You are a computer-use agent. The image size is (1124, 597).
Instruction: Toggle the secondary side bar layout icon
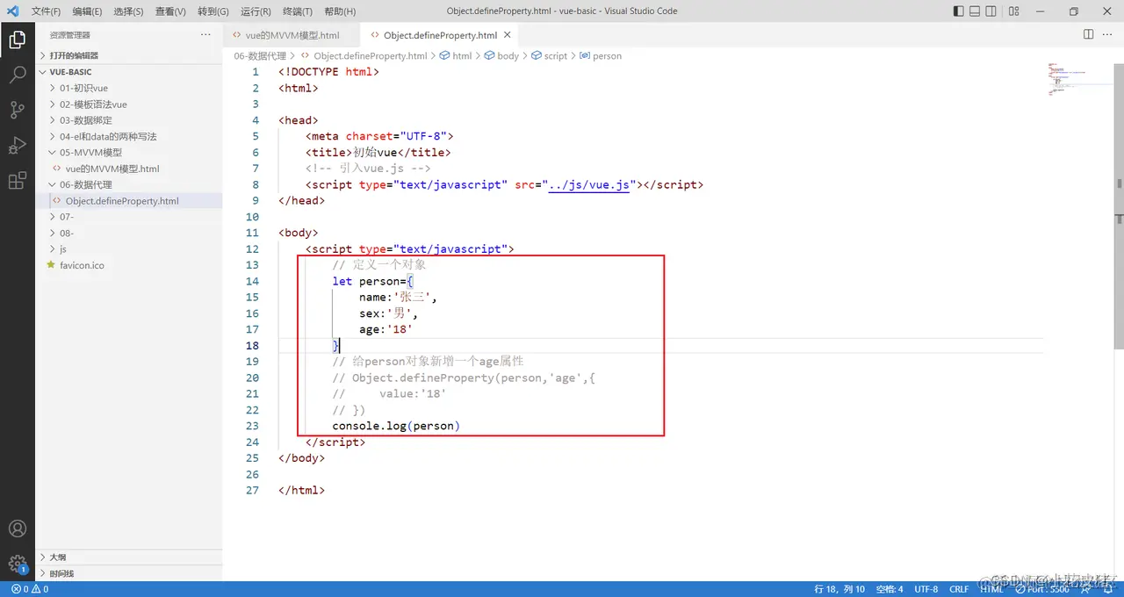point(991,11)
